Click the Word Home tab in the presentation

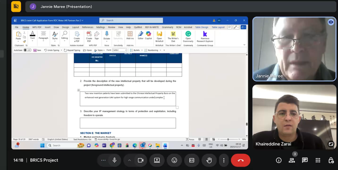click(x=26, y=27)
